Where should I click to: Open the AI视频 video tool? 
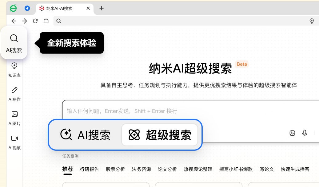coord(14,142)
